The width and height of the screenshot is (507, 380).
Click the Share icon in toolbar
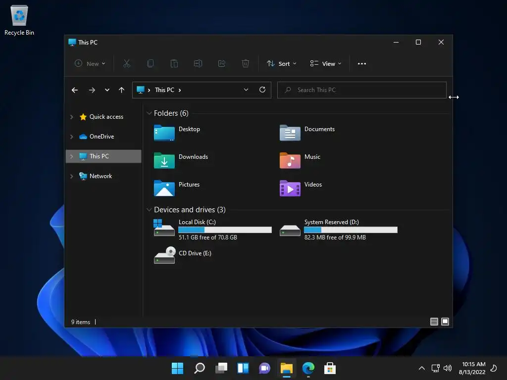[x=222, y=64]
